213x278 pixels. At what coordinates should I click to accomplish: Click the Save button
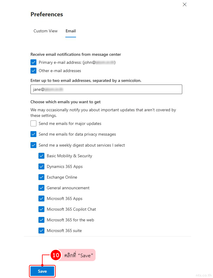[x=42, y=271]
